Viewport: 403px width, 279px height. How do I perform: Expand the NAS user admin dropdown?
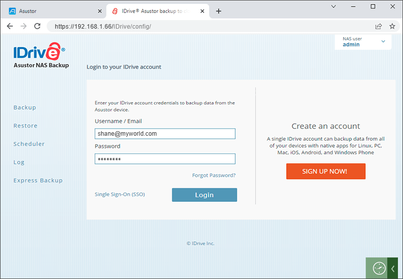pyautogui.click(x=363, y=42)
